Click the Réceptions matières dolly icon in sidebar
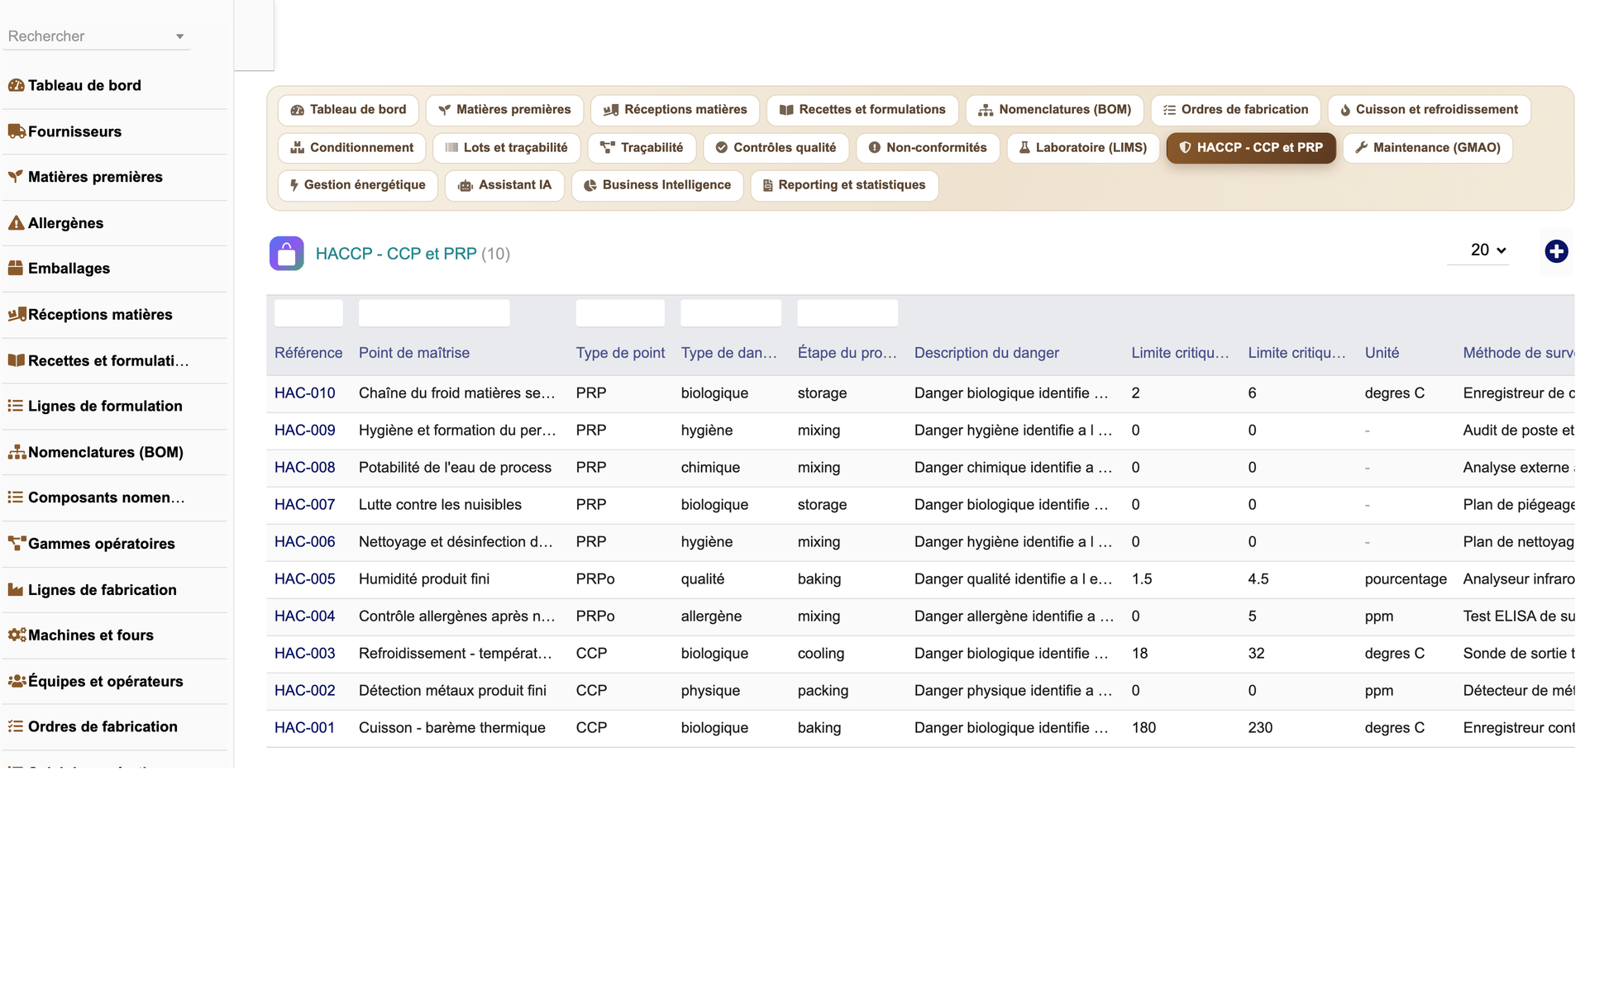The image size is (1609, 995). [x=16, y=315]
